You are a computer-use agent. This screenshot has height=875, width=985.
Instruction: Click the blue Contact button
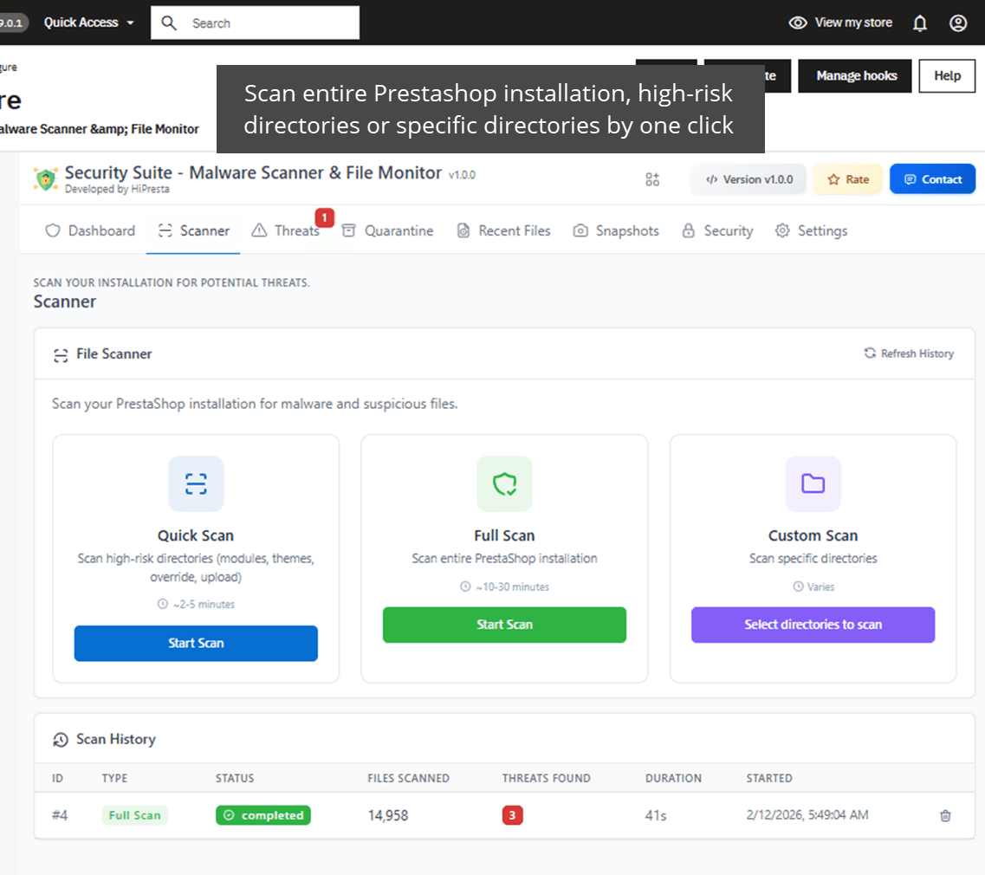[x=932, y=179]
